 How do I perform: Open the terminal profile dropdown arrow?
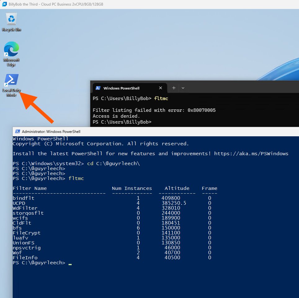(183, 88)
